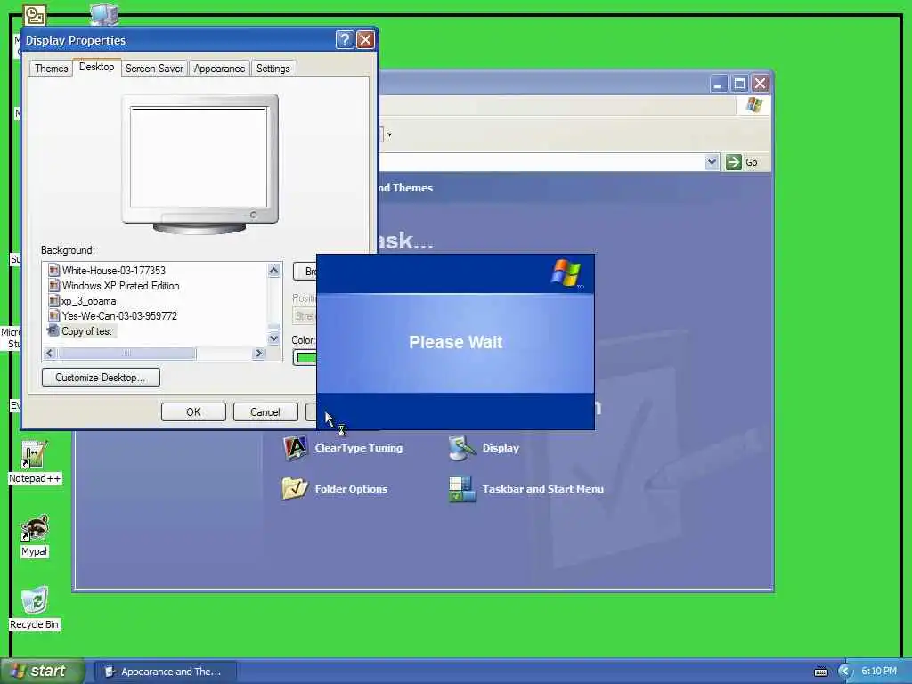Click background list scroll down arrow
Viewport: 912px width, 684px height.
click(x=274, y=338)
